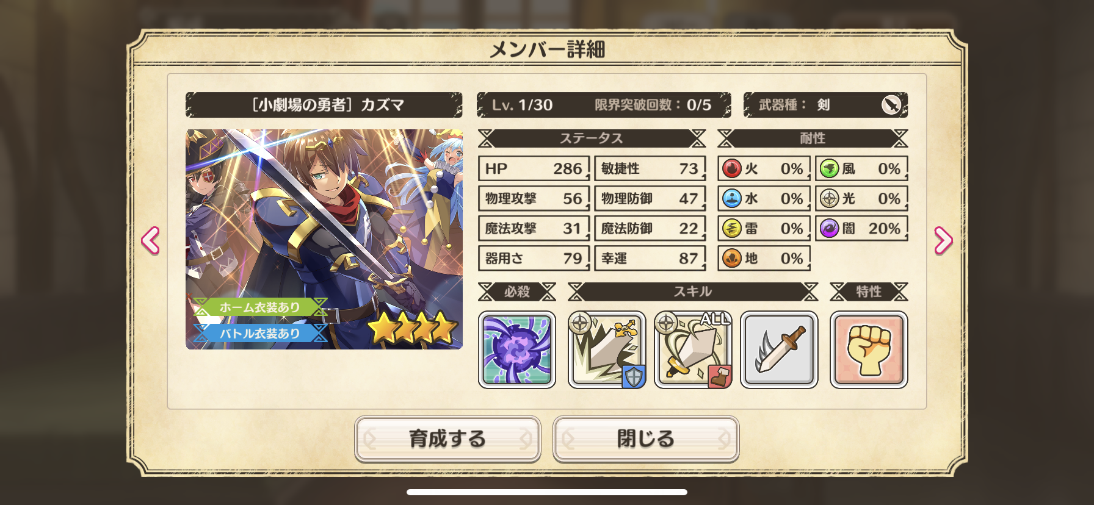Tap the ホーム衣装あり green label
1094x505 pixels.
[260, 307]
